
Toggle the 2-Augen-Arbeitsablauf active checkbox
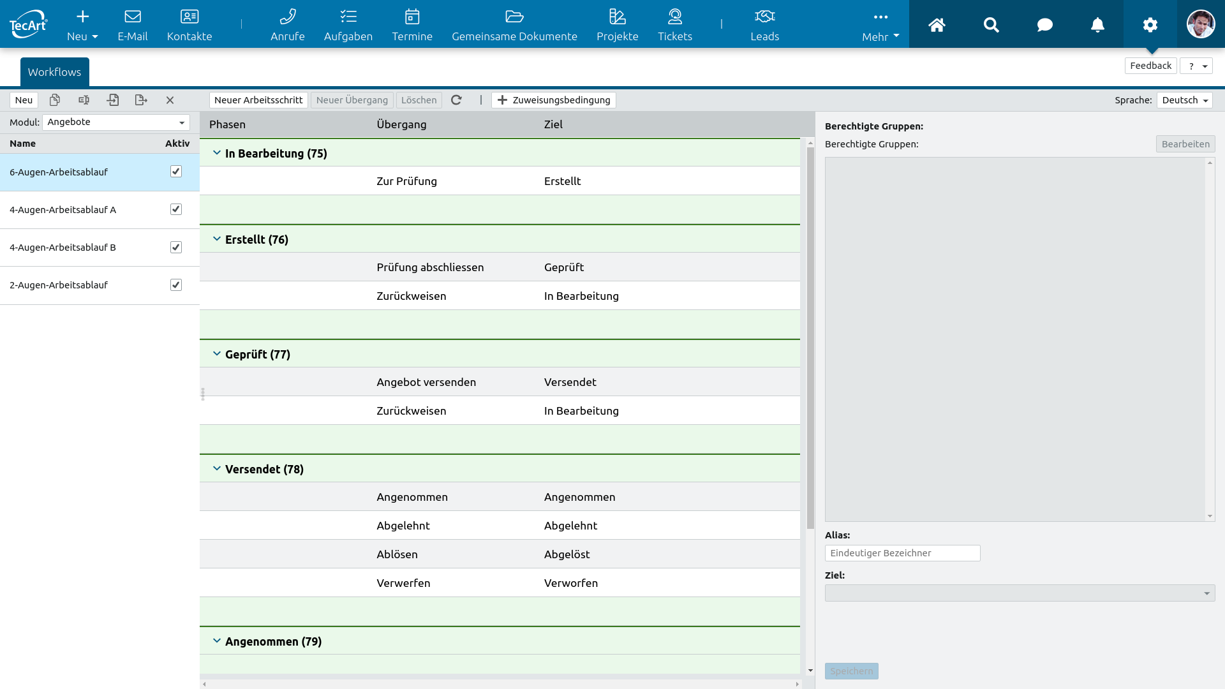(176, 285)
